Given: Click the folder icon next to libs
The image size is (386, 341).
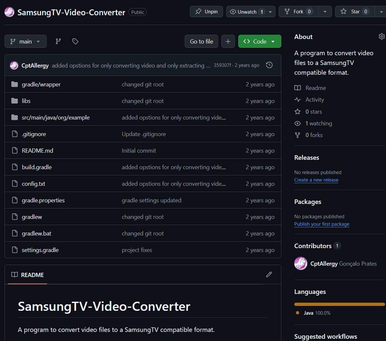Looking at the screenshot, I should [15, 101].
